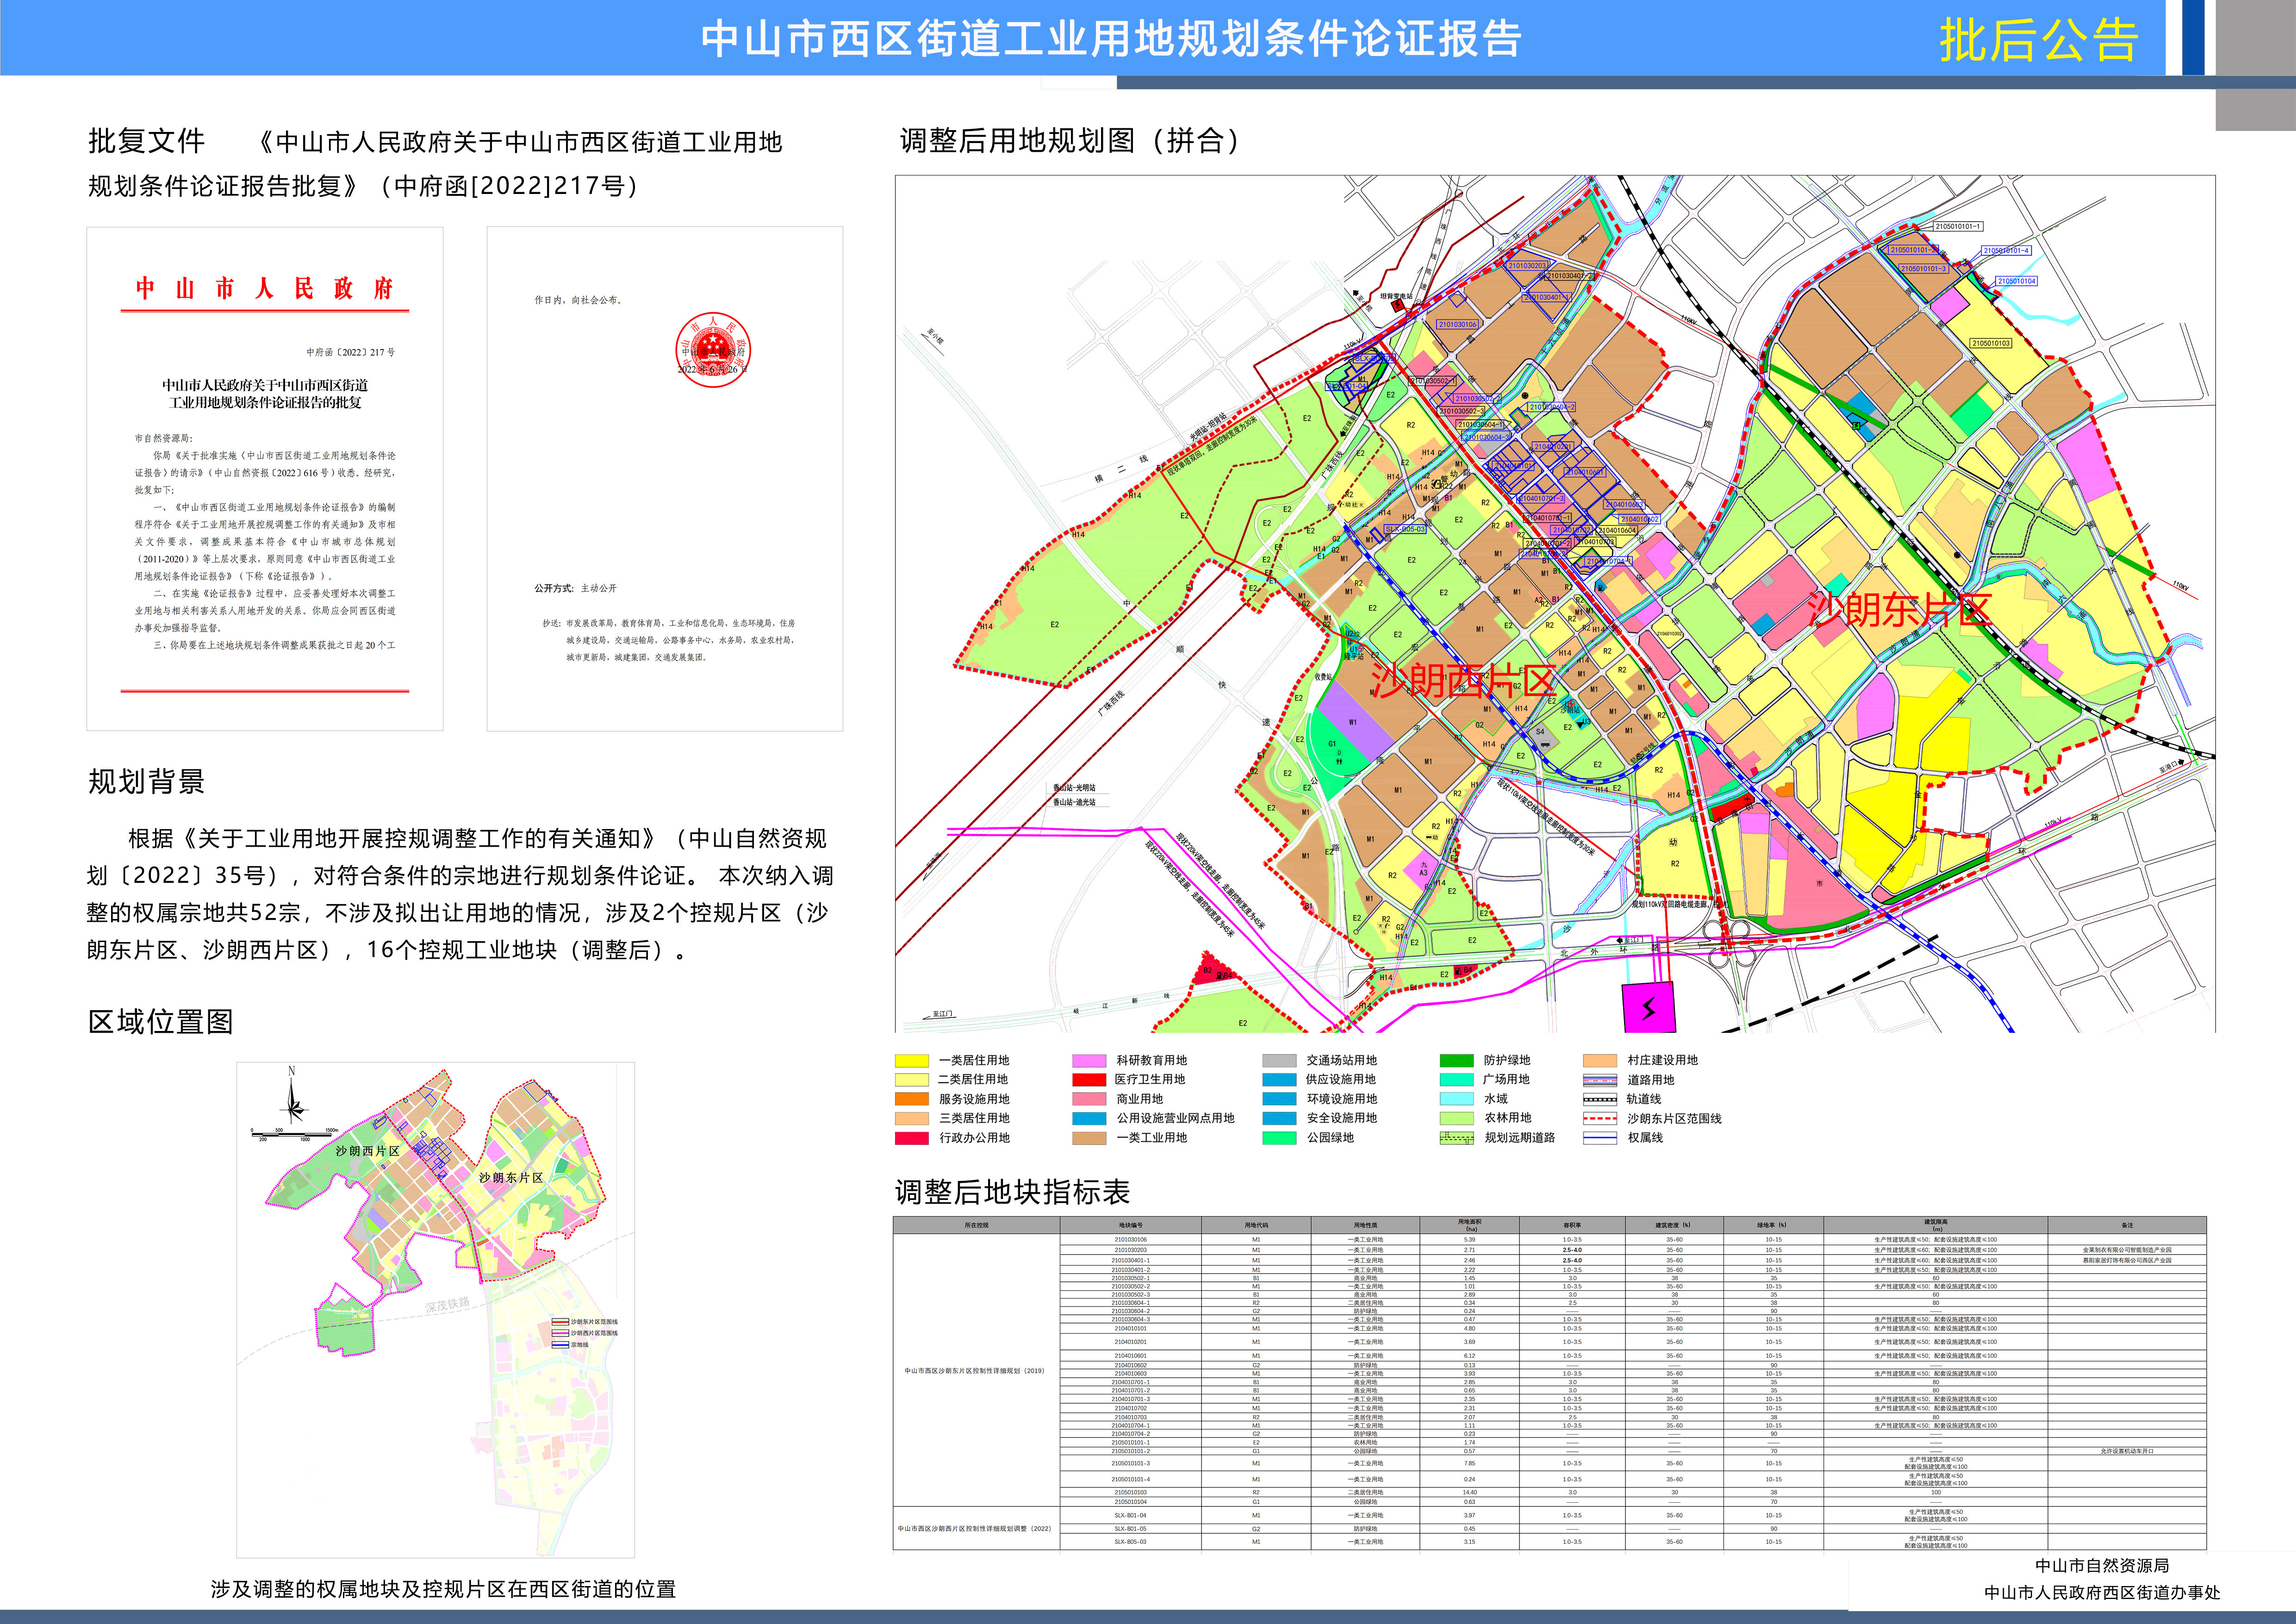
Task: Select the 交通场站用地 grey legend swatch
Action: tap(1279, 1060)
